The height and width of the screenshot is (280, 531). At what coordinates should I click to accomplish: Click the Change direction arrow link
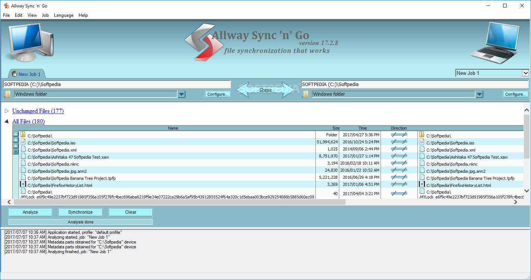click(x=265, y=90)
